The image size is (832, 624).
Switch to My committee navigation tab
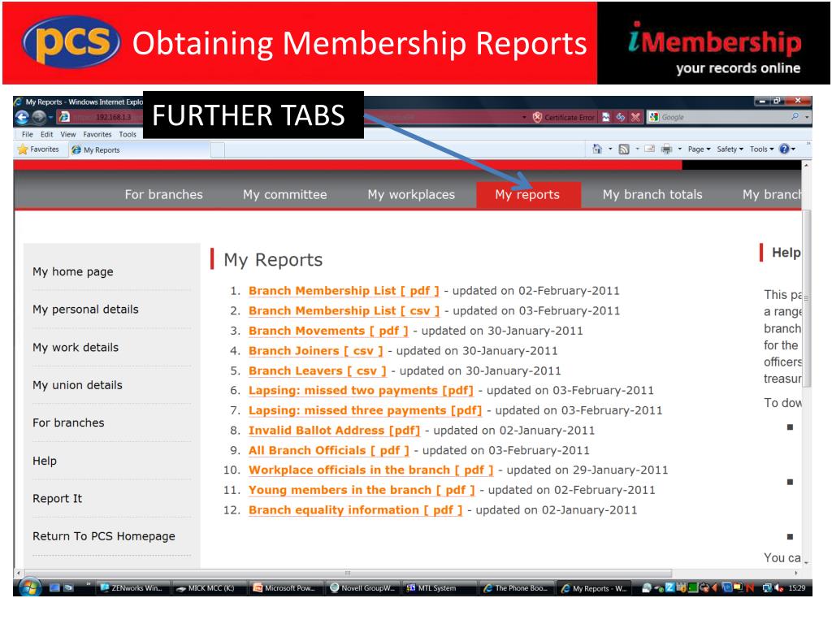click(x=285, y=195)
